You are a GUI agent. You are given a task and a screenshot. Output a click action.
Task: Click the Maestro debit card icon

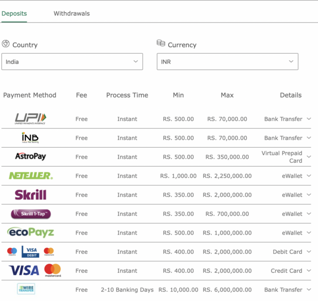(x=12, y=251)
